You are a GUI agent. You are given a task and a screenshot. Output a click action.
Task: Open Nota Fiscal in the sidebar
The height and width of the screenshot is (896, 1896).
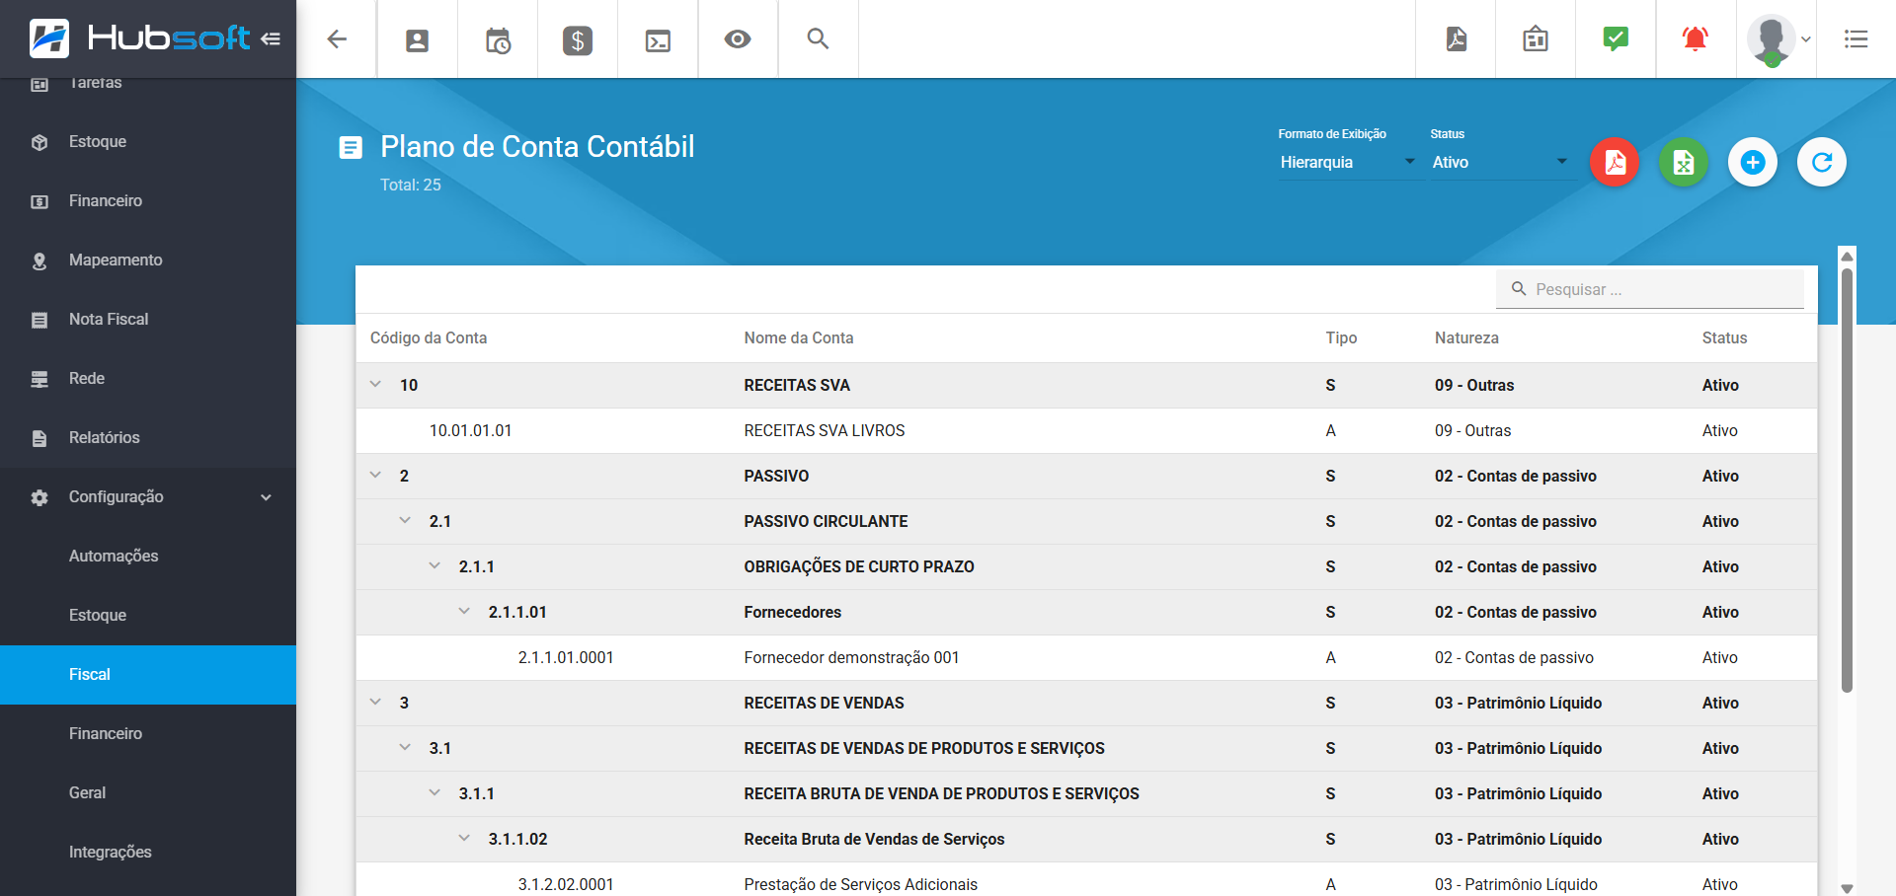point(109,320)
